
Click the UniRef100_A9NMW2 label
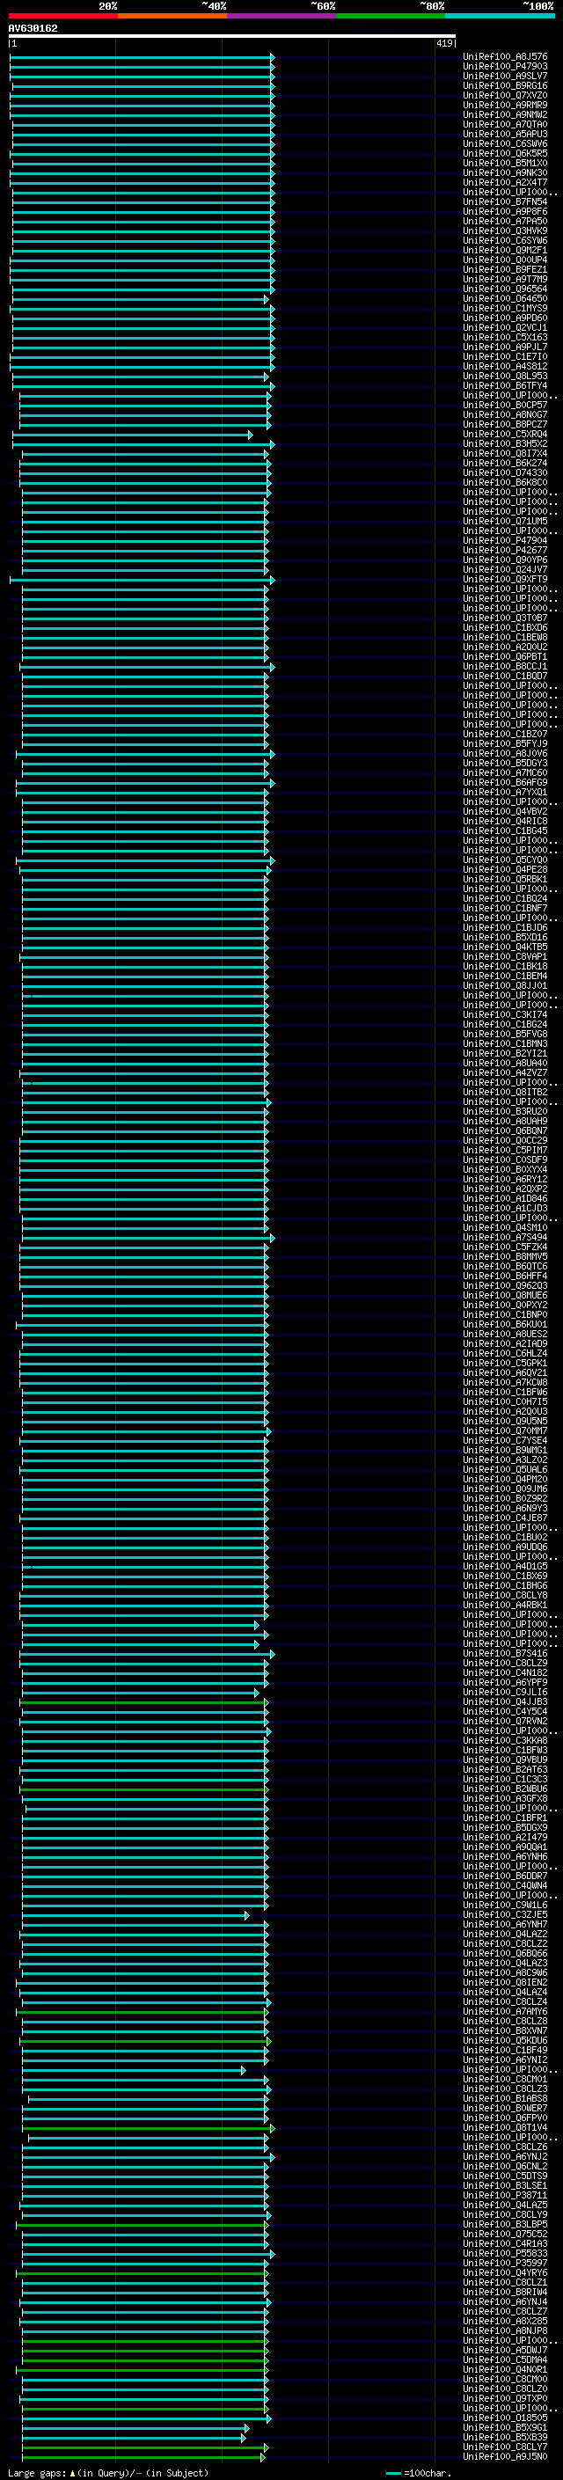505,114
